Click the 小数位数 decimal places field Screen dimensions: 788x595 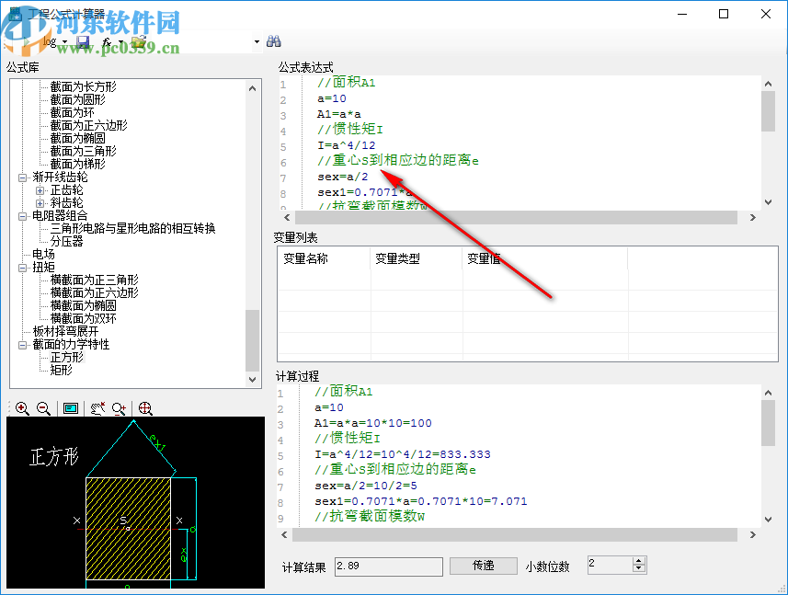pyautogui.click(x=611, y=566)
